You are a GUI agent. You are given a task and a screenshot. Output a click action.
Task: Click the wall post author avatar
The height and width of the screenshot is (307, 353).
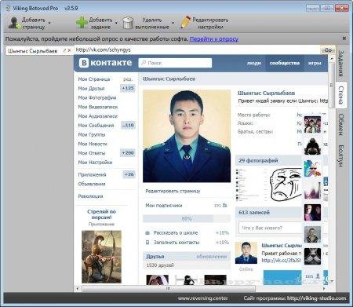pos(246,253)
